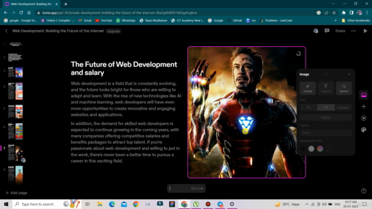Click the Create image button
The height and width of the screenshot is (209, 372).
307,88
